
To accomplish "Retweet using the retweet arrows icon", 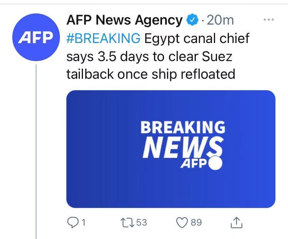I will (x=127, y=222).
